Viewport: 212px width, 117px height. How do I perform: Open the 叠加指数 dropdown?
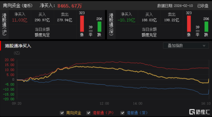(186, 46)
